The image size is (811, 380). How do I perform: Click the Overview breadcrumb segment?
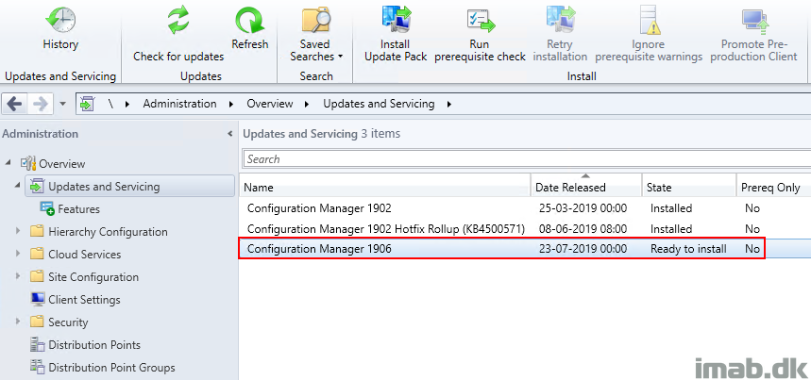[x=269, y=104]
